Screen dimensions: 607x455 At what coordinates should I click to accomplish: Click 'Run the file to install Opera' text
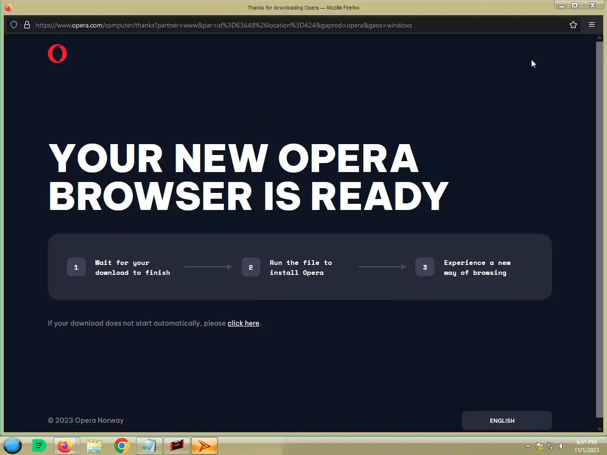pyautogui.click(x=301, y=267)
